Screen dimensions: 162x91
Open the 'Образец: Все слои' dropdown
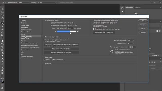(47, 2)
